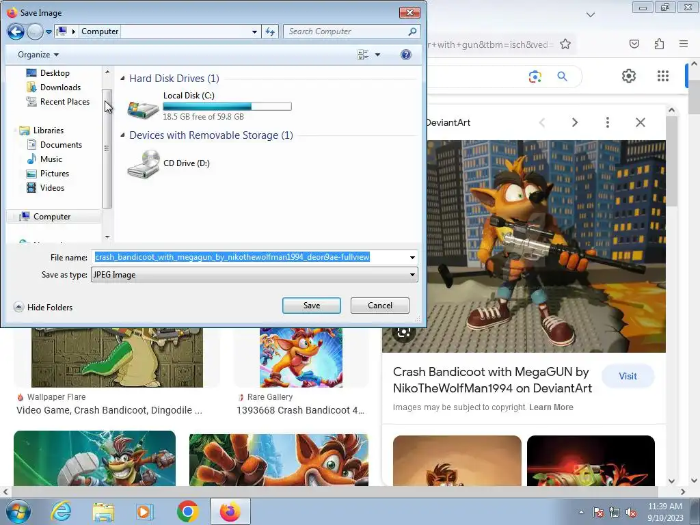Image resolution: width=700 pixels, height=525 pixels.
Task: Collapse the Devices with Removable Storage group
Action: point(123,135)
